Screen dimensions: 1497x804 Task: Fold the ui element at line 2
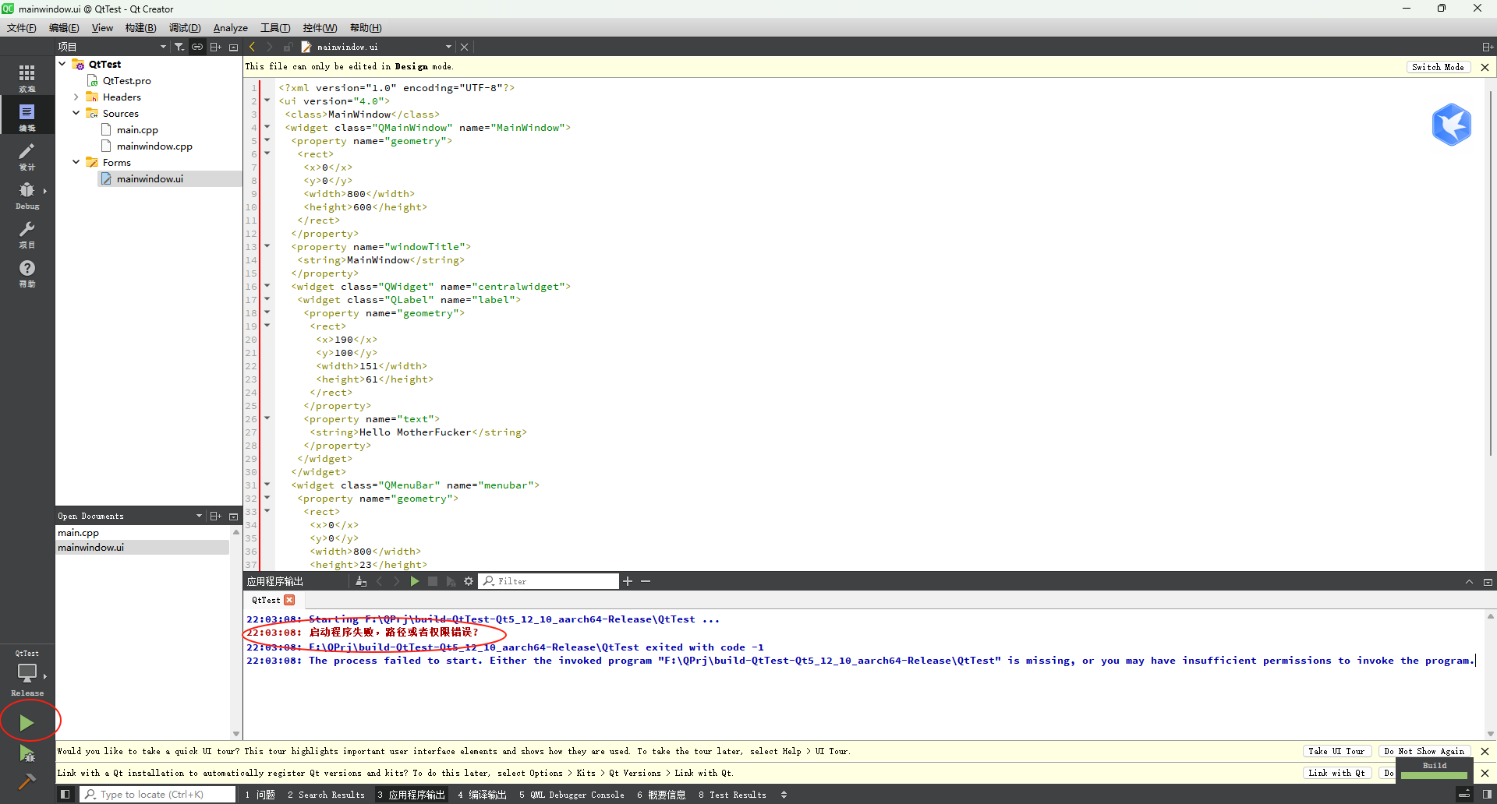click(267, 100)
